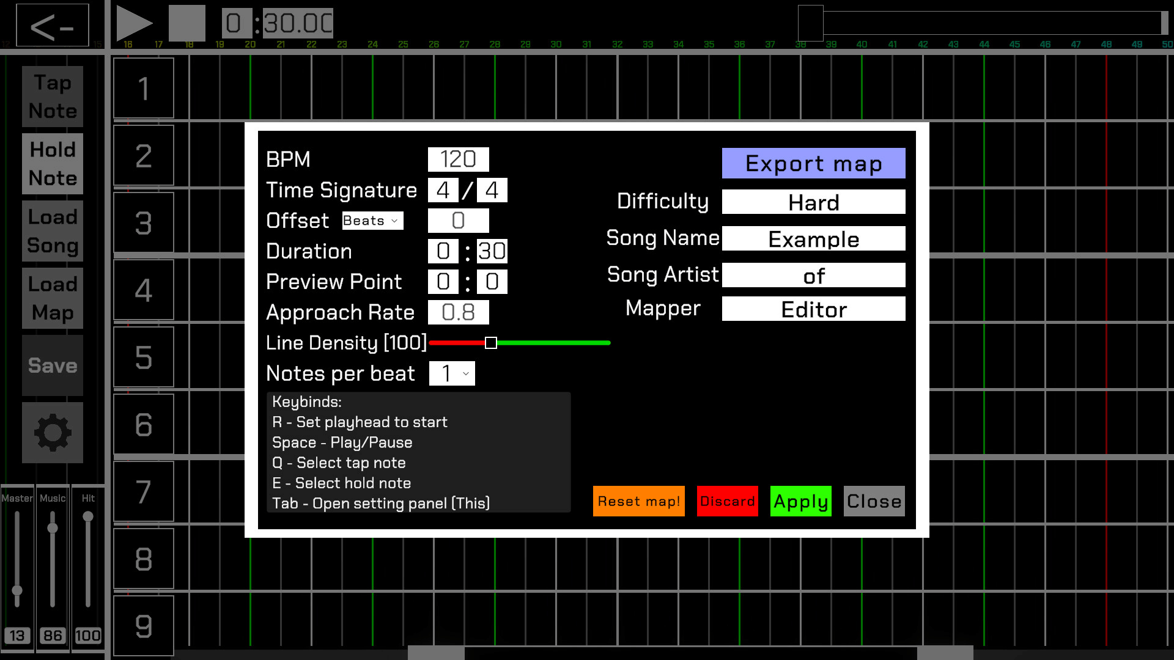The image size is (1174, 660).
Task: Select lane number 1 box
Action: tap(144, 88)
